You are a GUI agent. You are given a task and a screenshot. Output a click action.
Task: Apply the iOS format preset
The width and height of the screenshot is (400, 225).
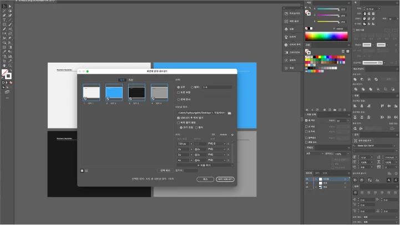pos(213,135)
